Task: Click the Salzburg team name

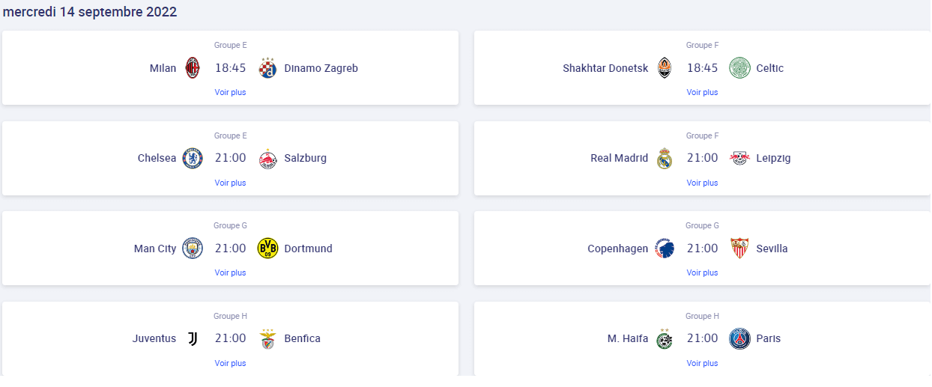Action: pos(306,158)
